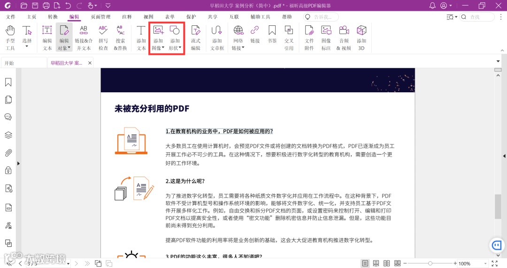Go to previous page in status bar
507x268 pixels.
[x=20, y=264]
